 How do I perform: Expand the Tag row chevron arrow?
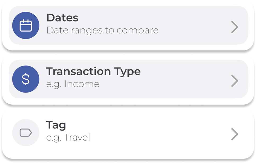[235, 134]
